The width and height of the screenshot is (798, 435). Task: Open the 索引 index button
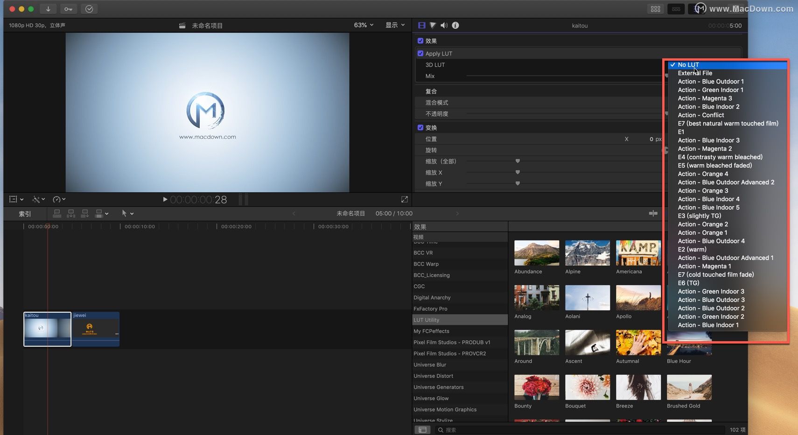coord(25,214)
